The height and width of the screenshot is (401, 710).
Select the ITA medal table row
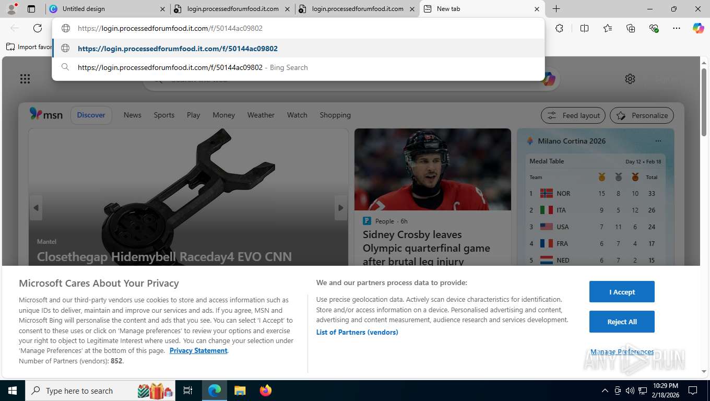click(595, 210)
